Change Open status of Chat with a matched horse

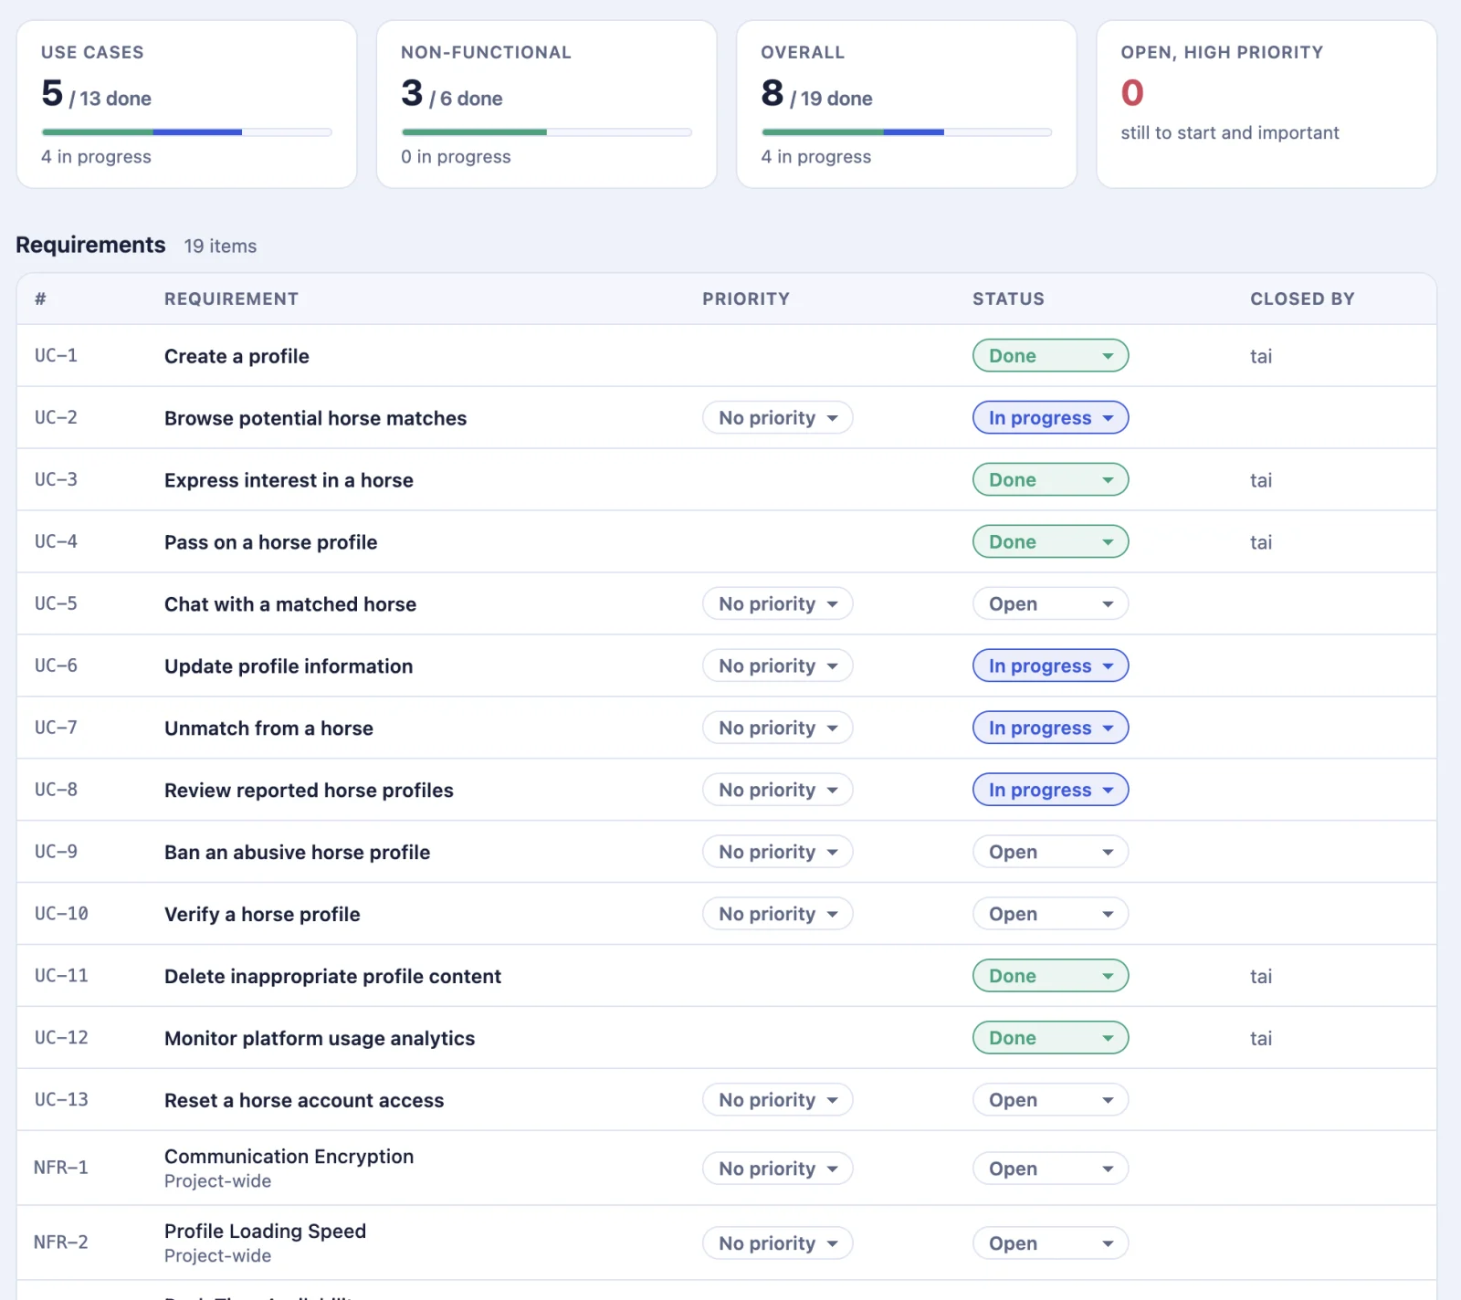click(x=1050, y=604)
